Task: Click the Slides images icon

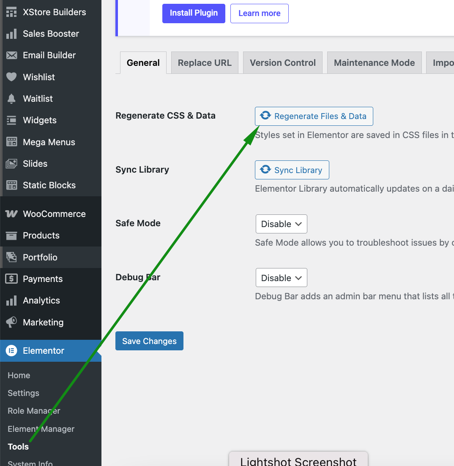Action: click(11, 164)
